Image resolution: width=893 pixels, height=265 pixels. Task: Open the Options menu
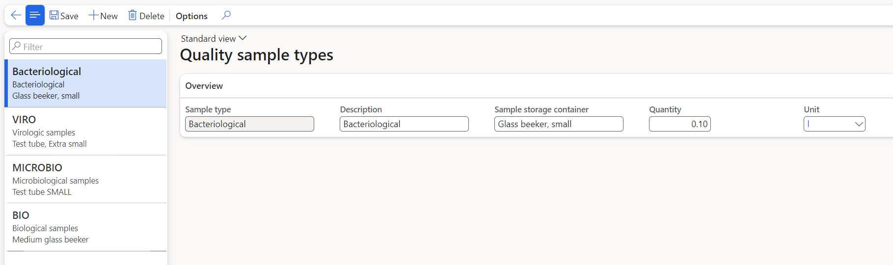(191, 16)
